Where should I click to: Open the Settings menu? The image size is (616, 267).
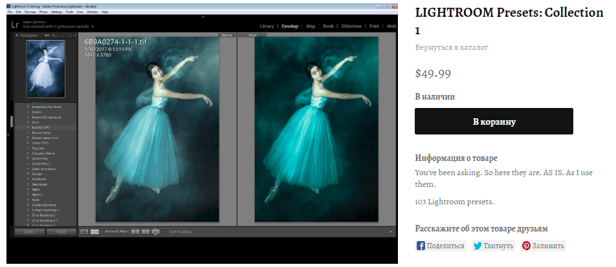[56, 12]
